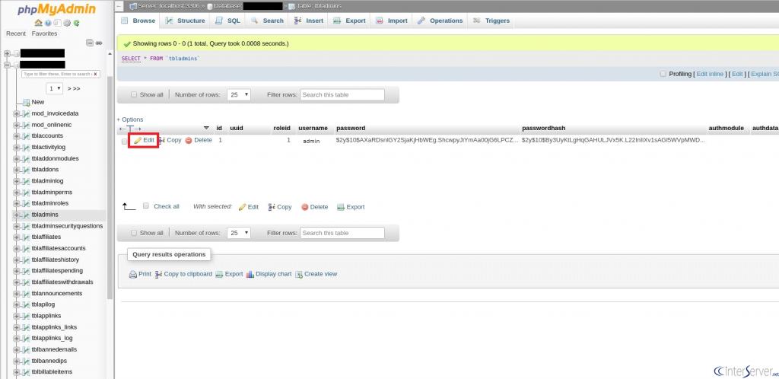This screenshot has height=379, width=779.
Task: Click Display chart icon in results operations
Action: coord(250,274)
